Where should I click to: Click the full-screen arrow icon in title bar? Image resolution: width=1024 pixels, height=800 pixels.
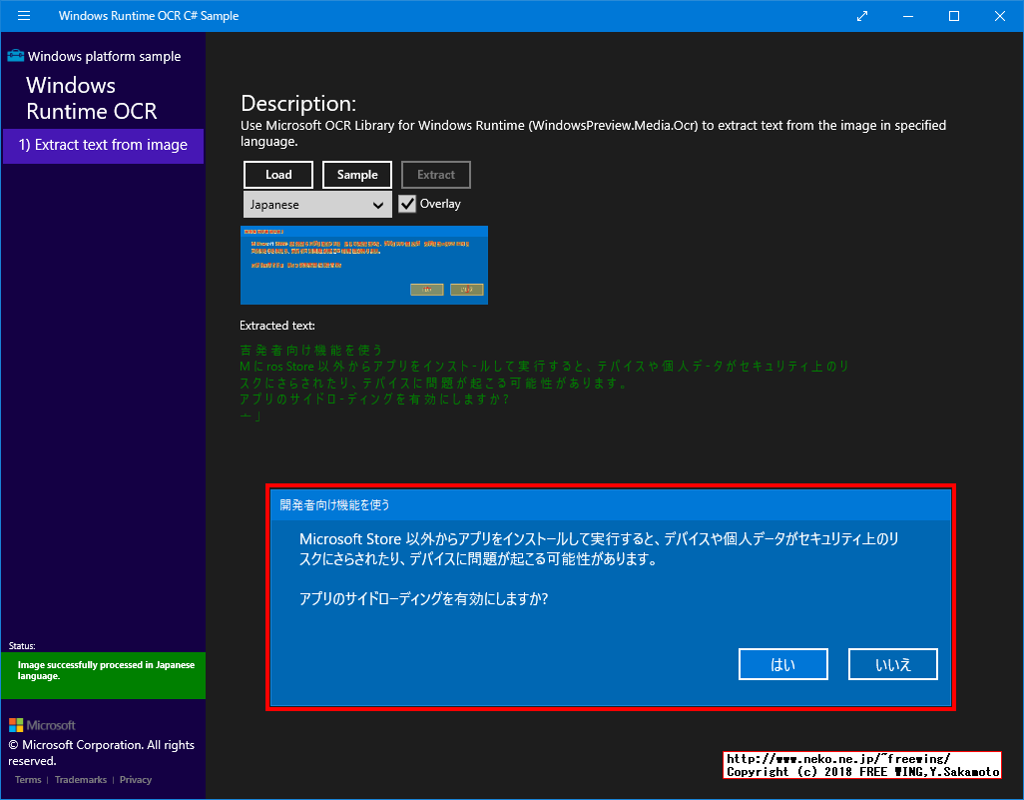[x=860, y=16]
